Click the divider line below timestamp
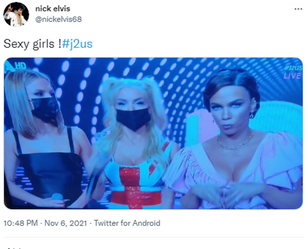This screenshot has height=249, width=308. (153, 237)
